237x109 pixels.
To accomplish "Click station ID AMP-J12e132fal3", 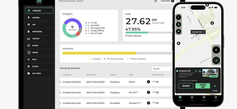I will click(95, 82).
